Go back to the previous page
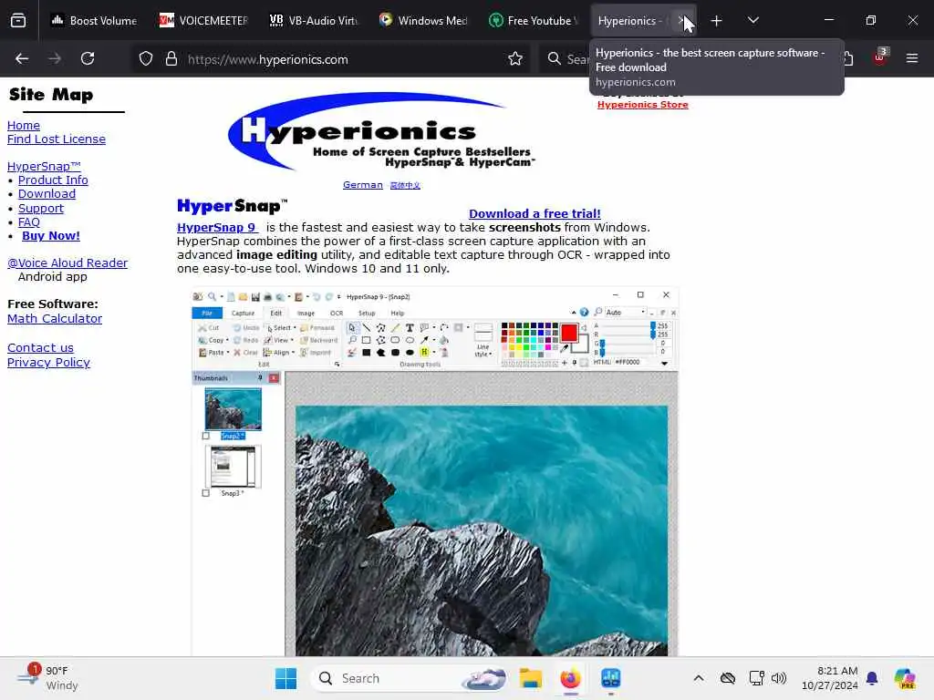Screen dimensions: 934x700 pyautogui.click(x=22, y=58)
